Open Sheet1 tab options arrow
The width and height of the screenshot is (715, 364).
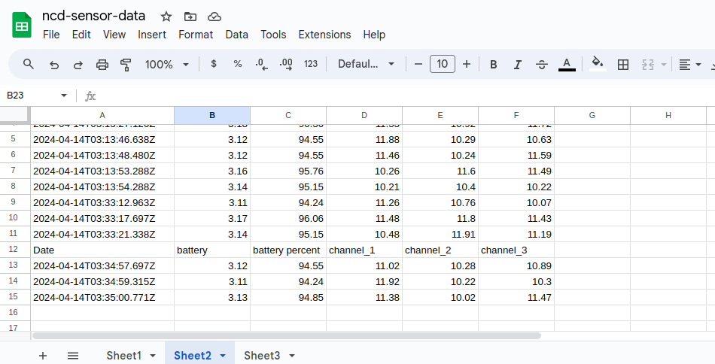153,355
